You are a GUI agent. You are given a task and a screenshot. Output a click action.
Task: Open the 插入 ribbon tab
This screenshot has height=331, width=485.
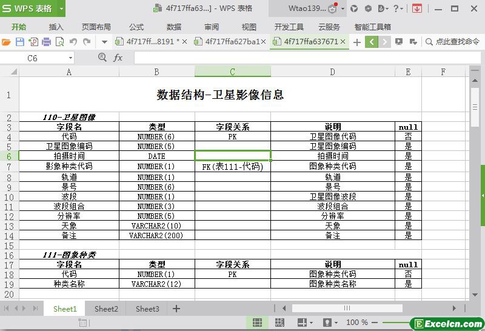56,27
